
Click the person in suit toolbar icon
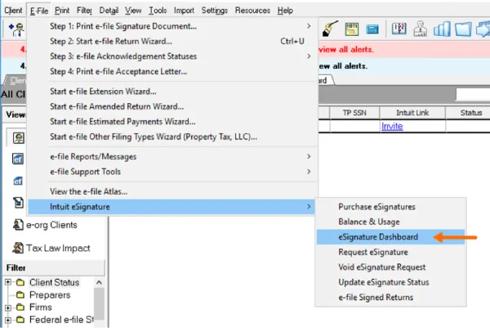[x=421, y=29]
